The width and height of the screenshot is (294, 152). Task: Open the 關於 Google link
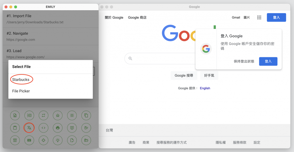pos(114,17)
